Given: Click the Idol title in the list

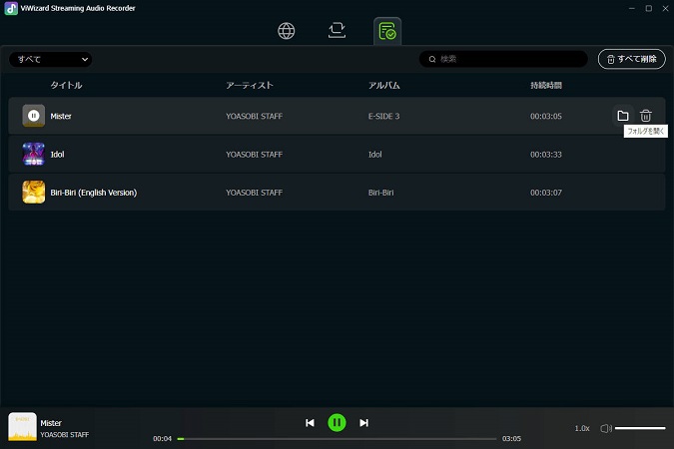Looking at the screenshot, I should 57,155.
